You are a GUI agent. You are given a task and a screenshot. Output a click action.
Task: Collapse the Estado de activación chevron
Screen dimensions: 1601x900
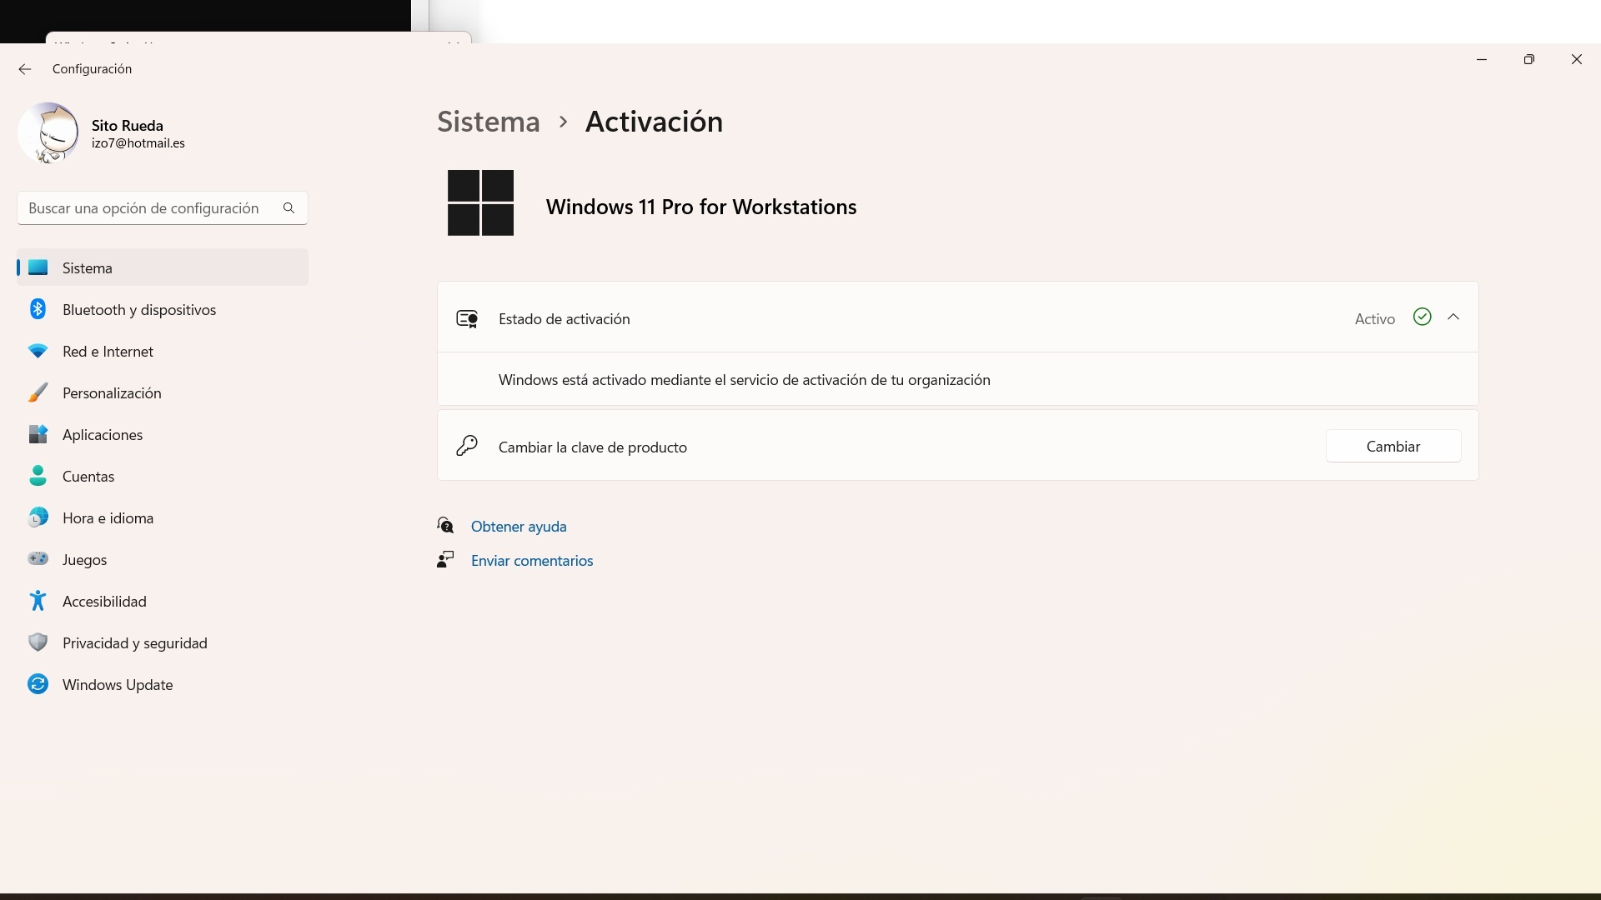click(1453, 317)
